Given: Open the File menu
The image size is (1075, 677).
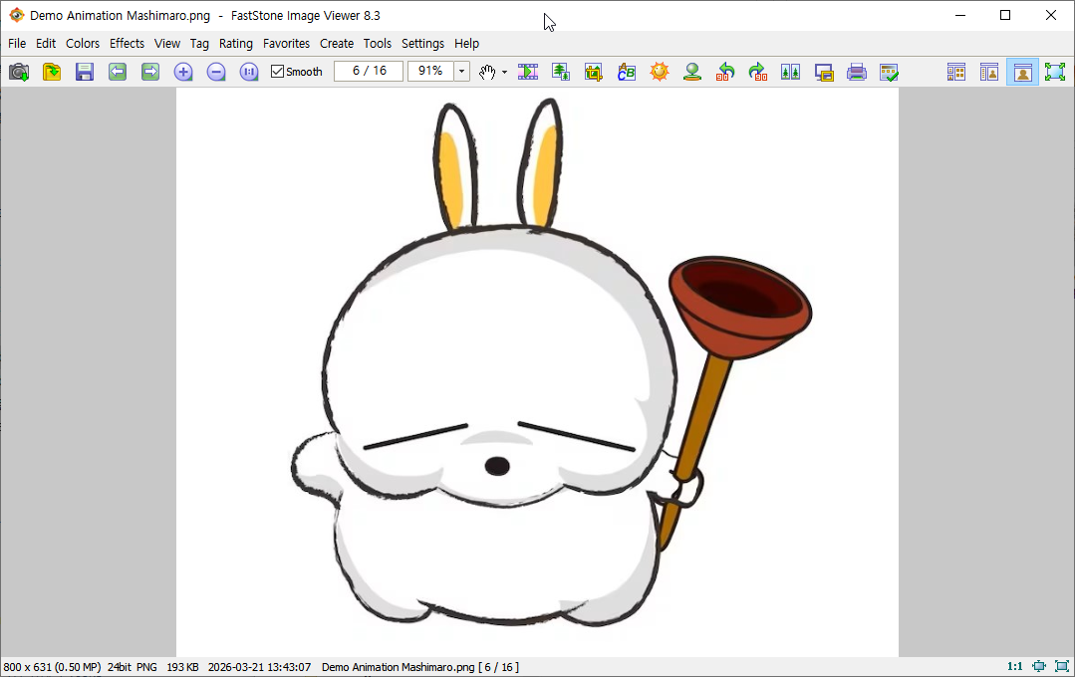Looking at the screenshot, I should coord(17,43).
